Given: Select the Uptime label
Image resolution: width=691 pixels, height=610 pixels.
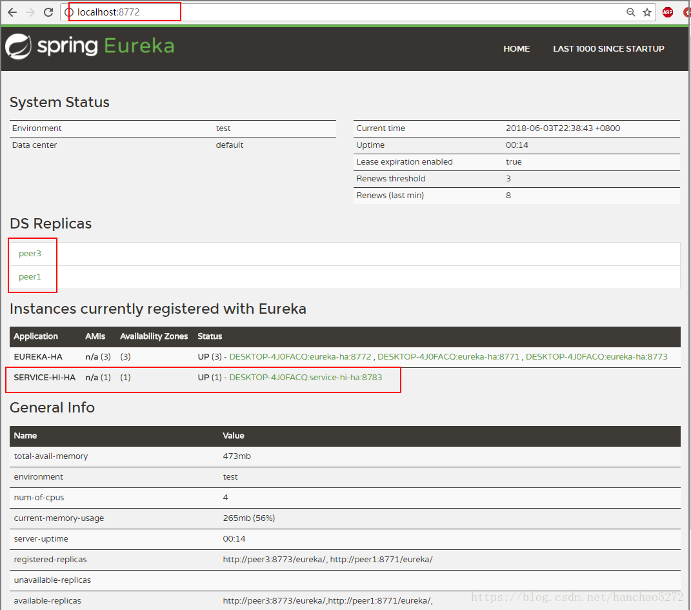Looking at the screenshot, I should (x=370, y=145).
